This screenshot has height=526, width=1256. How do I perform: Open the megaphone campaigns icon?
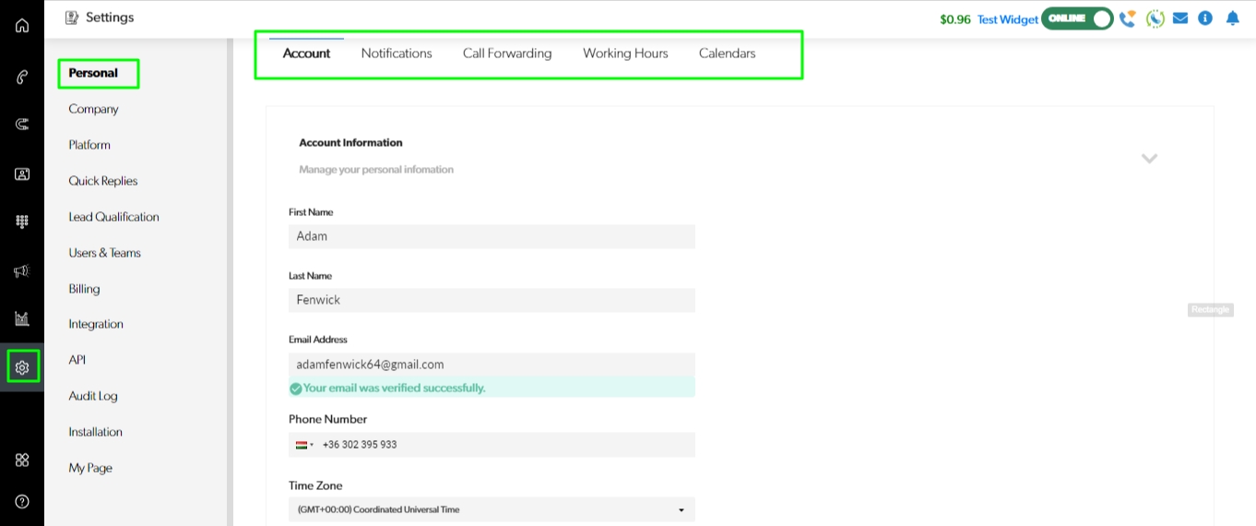(x=22, y=270)
